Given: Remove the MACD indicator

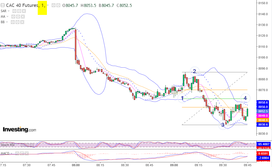Looking at the screenshot, I should [x=27, y=153].
